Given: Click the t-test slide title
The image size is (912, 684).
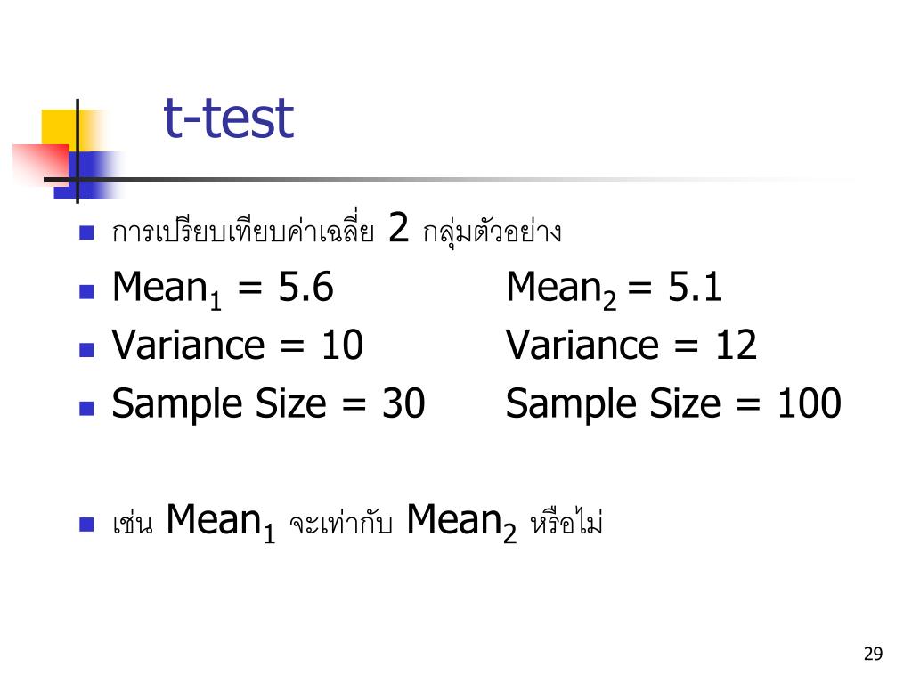Looking at the screenshot, I should click(x=229, y=118).
